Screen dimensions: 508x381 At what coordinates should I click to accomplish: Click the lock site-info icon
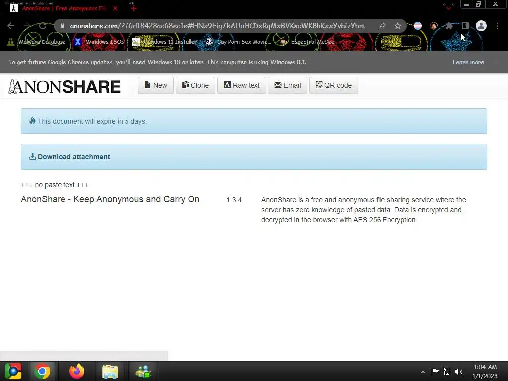point(63,26)
